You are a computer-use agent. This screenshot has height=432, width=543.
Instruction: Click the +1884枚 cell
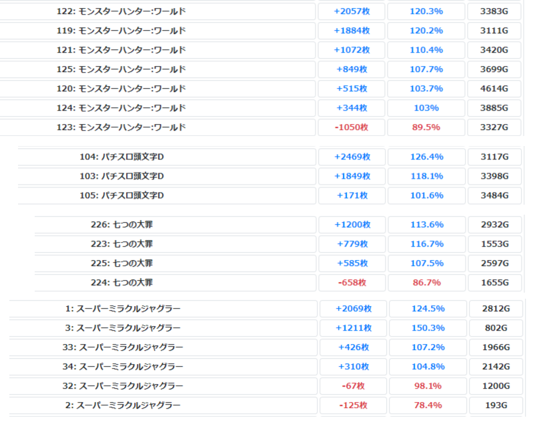(x=352, y=31)
